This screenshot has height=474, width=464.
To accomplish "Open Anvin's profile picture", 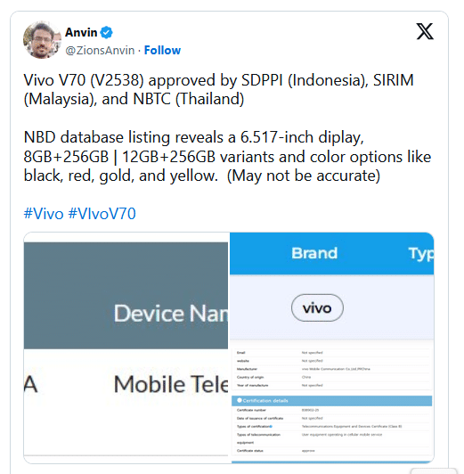I will (x=42, y=40).
